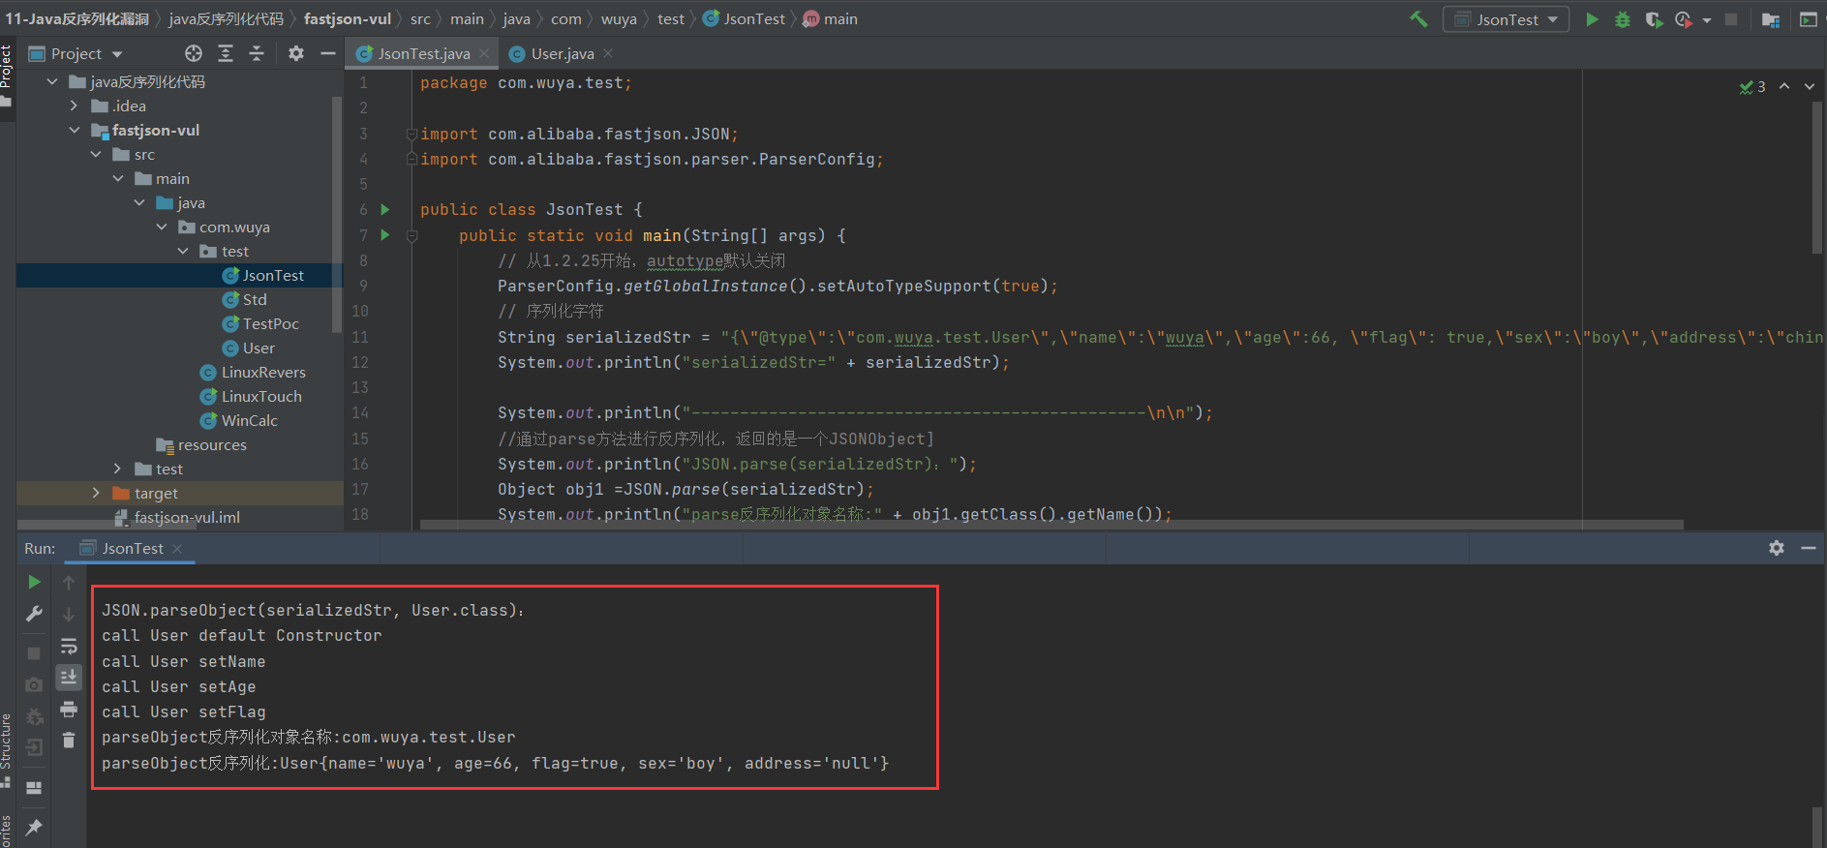Hide the Run panel with minus icon
Screen dimensions: 1827x848
point(1808,548)
